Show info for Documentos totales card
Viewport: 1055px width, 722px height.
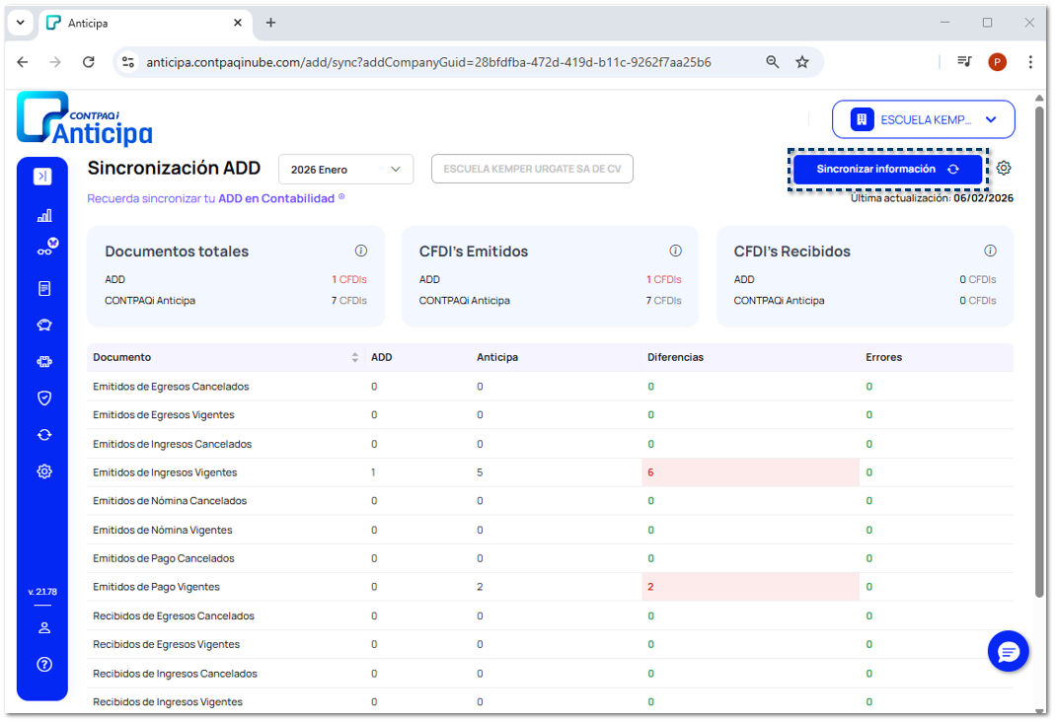click(361, 251)
